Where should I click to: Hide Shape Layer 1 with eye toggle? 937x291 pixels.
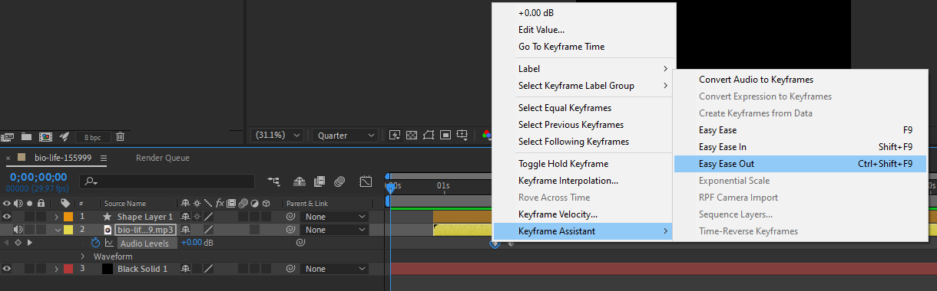click(7, 217)
